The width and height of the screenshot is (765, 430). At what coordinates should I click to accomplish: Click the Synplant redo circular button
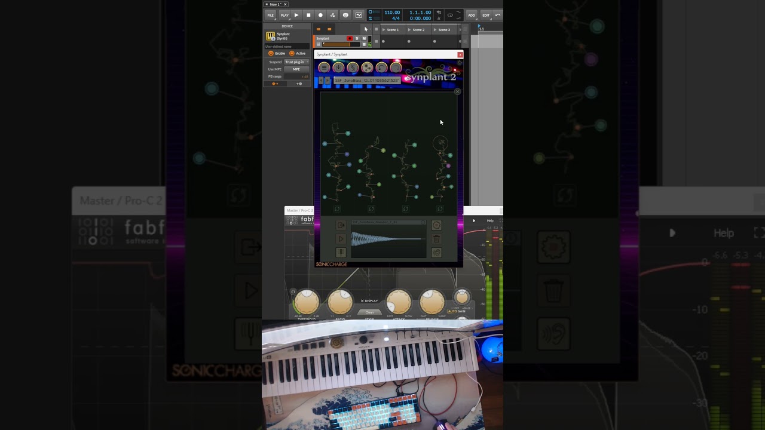pyautogui.click(x=396, y=67)
